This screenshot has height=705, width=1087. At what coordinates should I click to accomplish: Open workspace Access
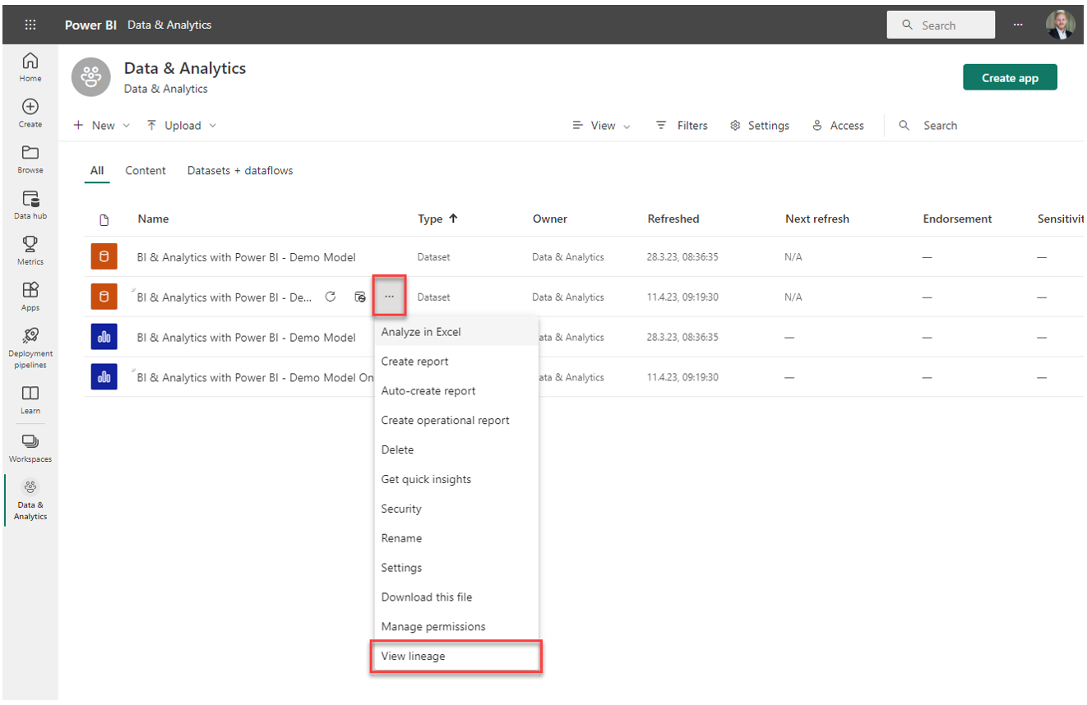[838, 126]
